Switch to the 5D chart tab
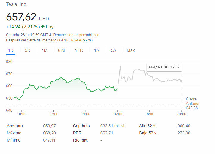 pyautogui.click(x=28, y=50)
